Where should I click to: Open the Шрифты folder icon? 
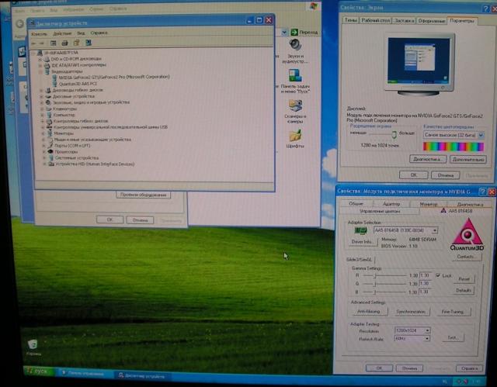click(x=295, y=136)
